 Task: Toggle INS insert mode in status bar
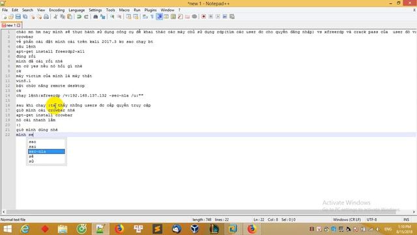[406, 219]
